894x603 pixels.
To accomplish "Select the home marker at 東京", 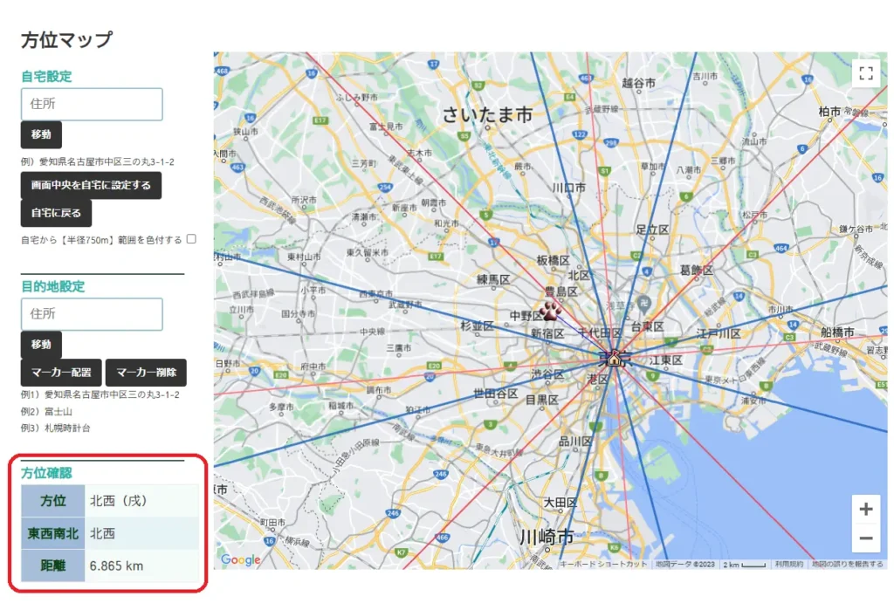I will point(616,358).
